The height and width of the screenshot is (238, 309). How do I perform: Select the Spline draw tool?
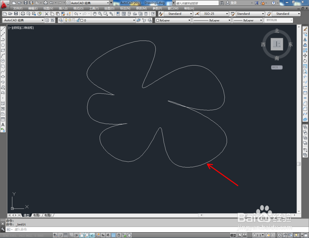[3, 72]
